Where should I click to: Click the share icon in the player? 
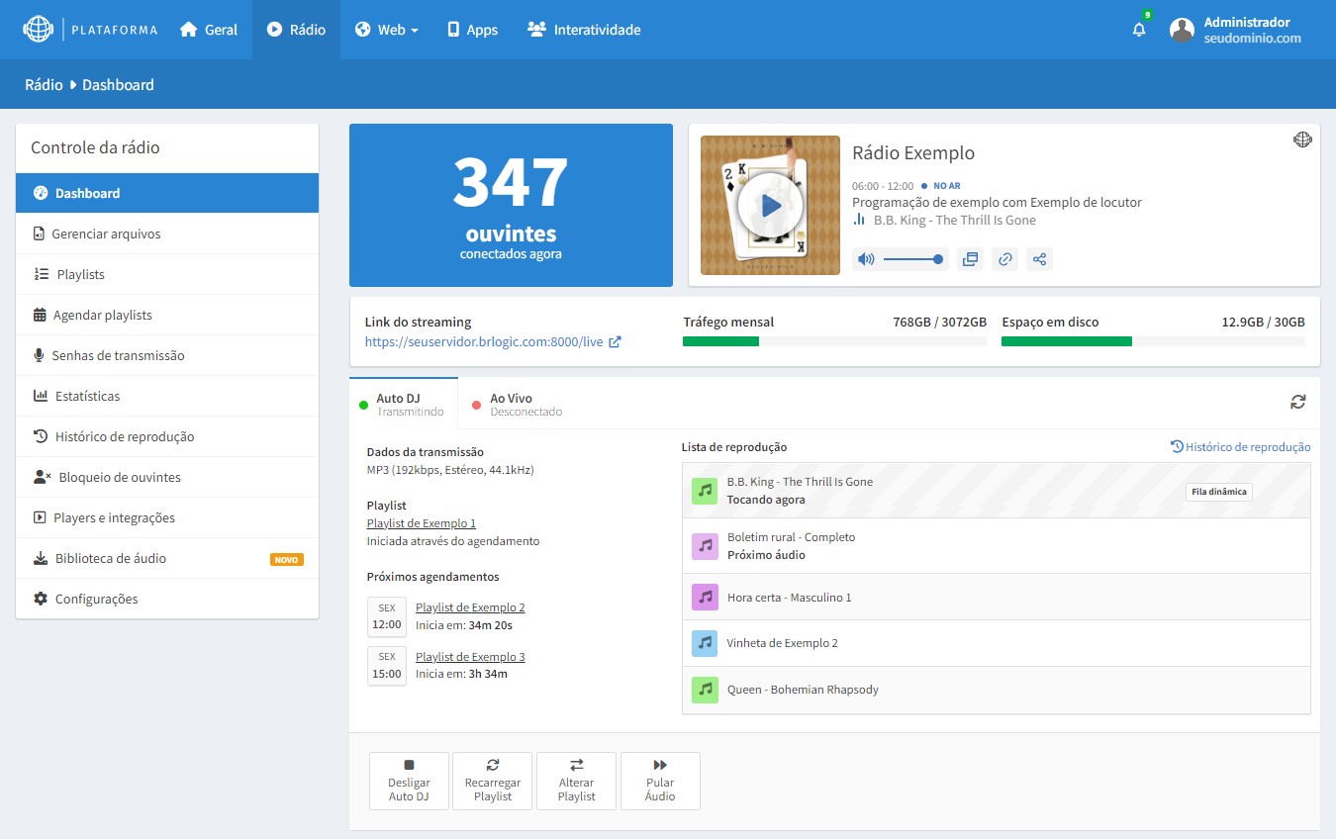coord(1039,259)
